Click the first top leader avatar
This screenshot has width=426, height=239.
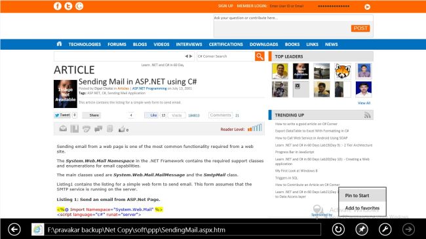[280, 71]
